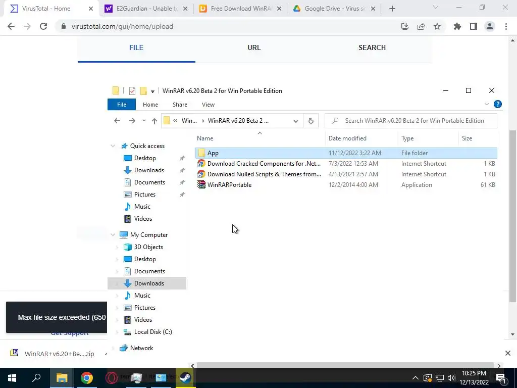
Task: Click New folder icon in Explorer title bar
Action: (143, 91)
